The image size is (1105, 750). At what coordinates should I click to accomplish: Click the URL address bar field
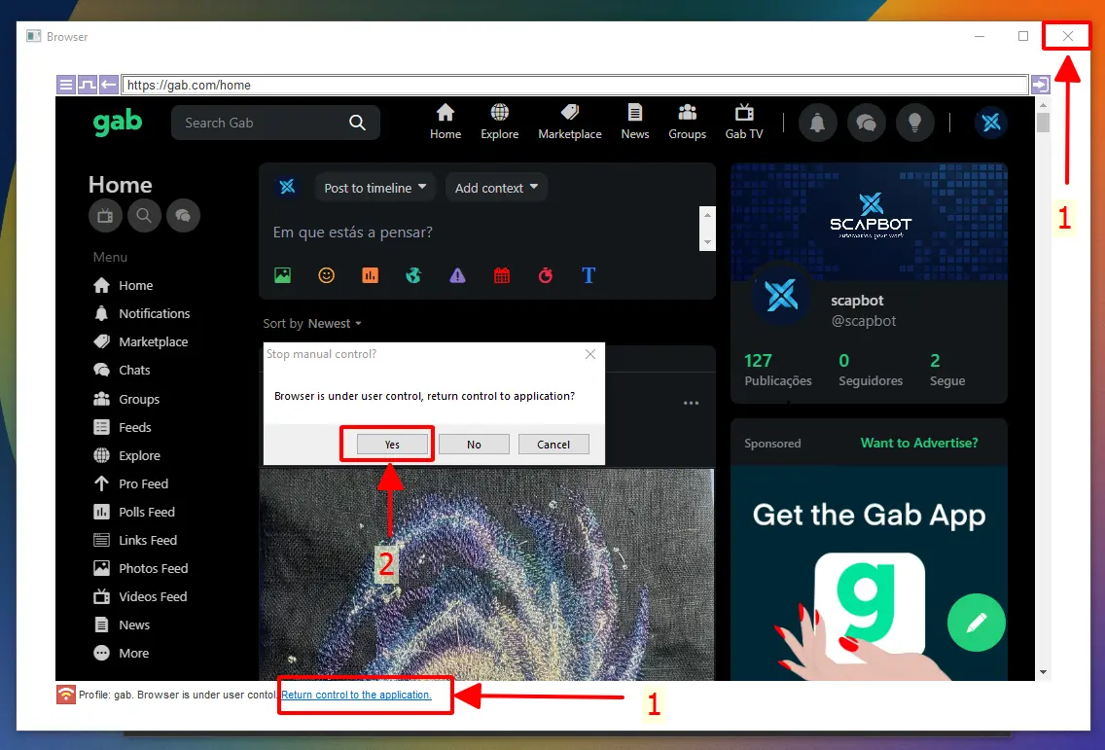click(575, 86)
